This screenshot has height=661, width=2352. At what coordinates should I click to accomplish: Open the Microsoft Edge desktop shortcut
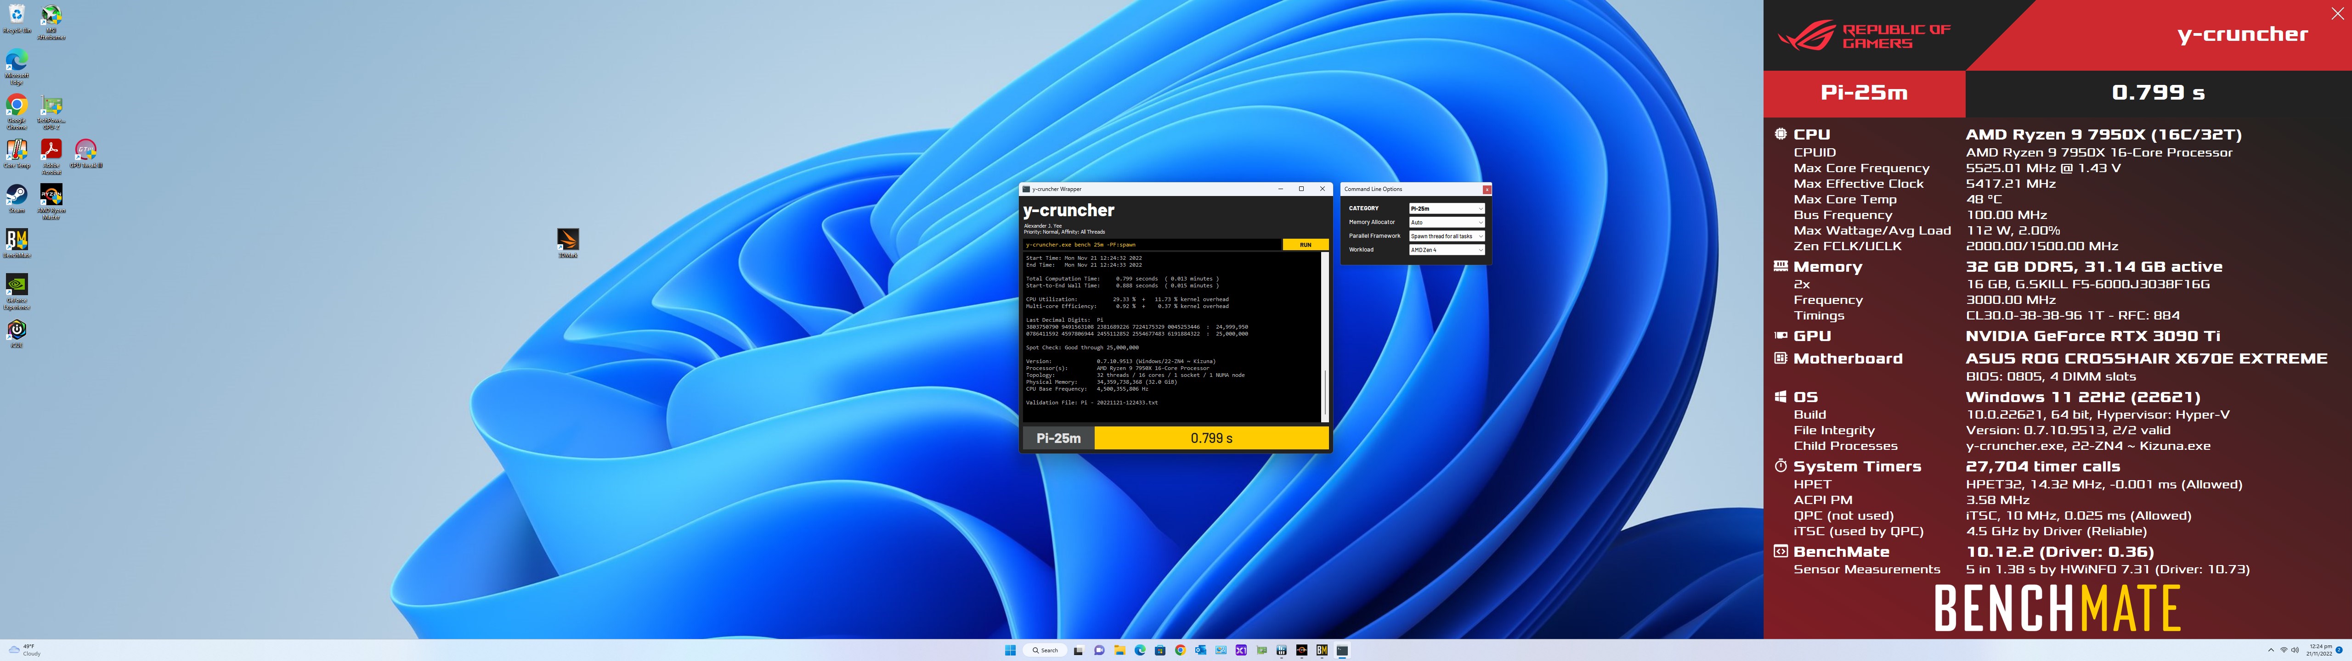click(x=17, y=67)
